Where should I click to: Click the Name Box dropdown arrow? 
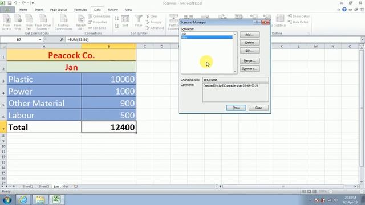(x=40, y=40)
